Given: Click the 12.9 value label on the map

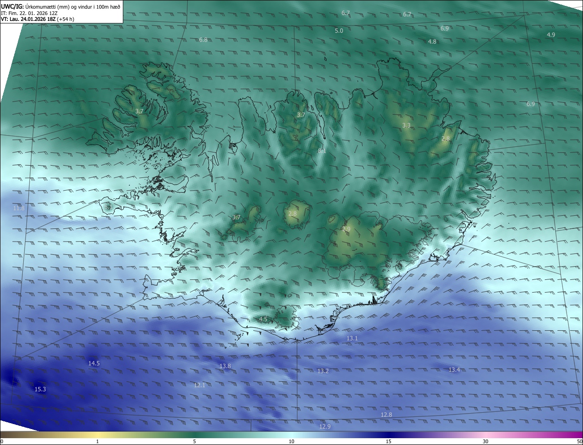Looking at the screenshot, I should coord(325,427).
